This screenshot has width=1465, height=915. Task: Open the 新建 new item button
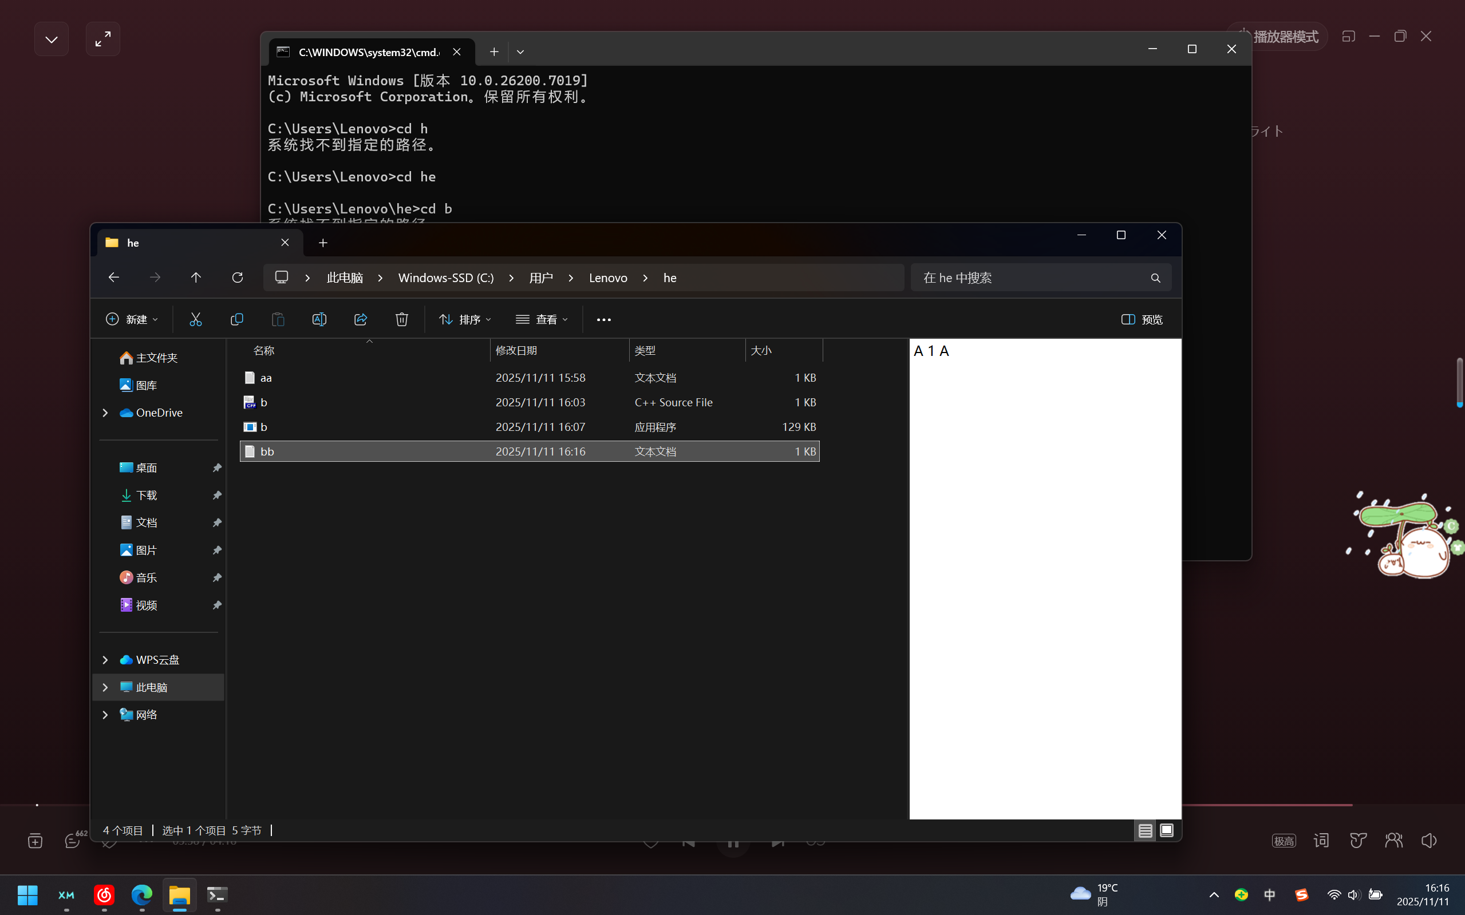(132, 319)
